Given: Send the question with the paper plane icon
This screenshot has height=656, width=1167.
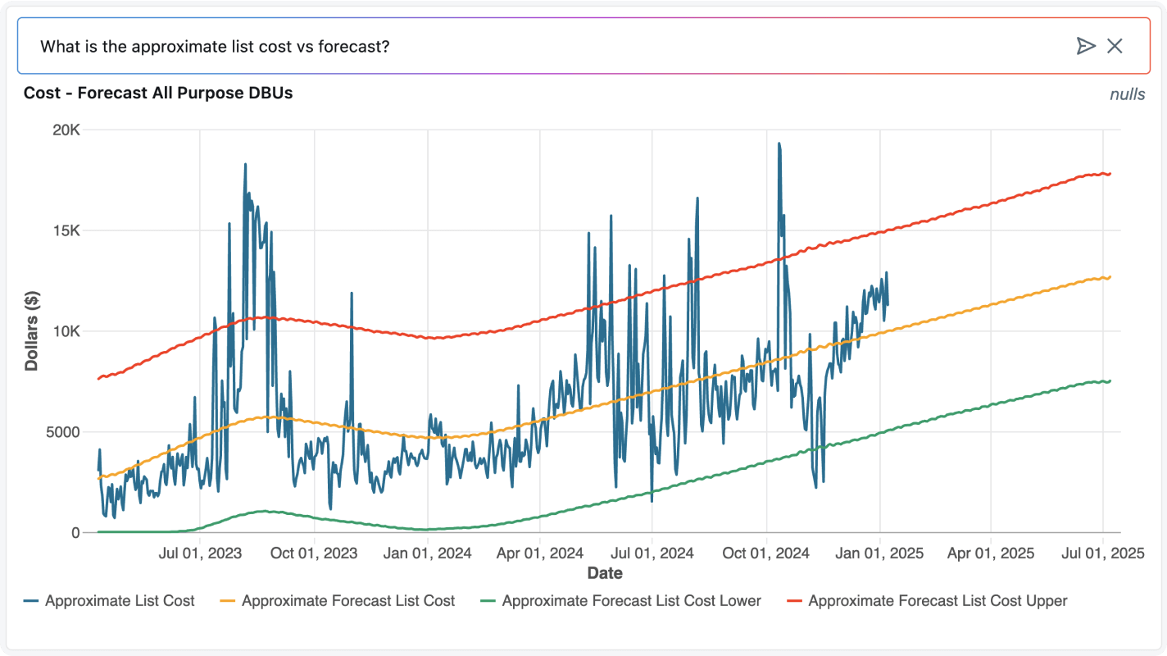Looking at the screenshot, I should 1085,46.
